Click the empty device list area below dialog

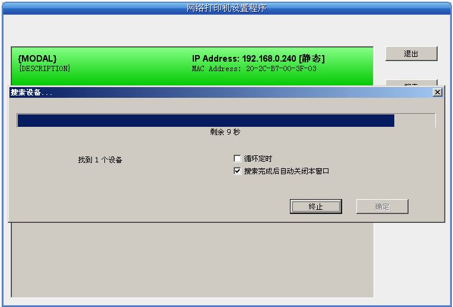click(192, 260)
